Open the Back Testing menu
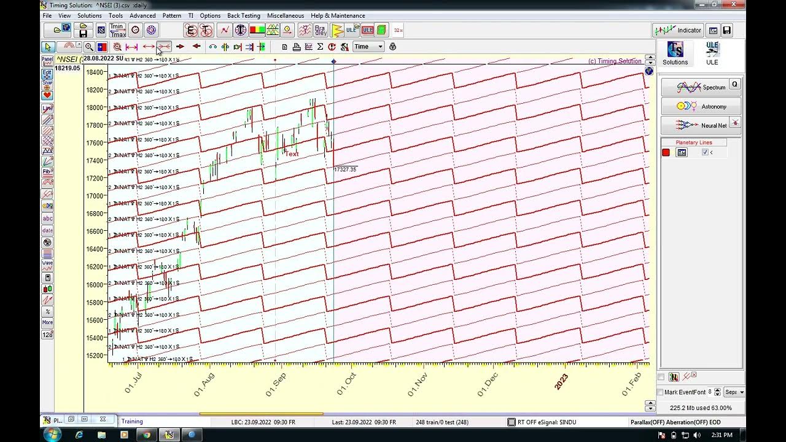The image size is (786, 442). click(243, 15)
